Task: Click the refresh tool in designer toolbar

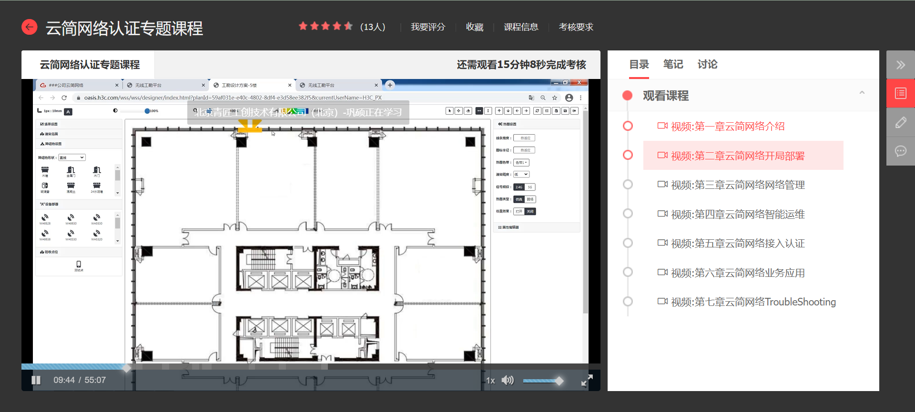Action: 537,111
